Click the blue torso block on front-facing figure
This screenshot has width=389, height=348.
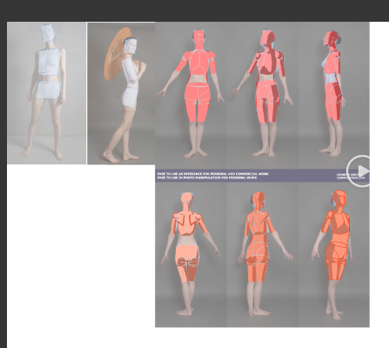coord(50,62)
